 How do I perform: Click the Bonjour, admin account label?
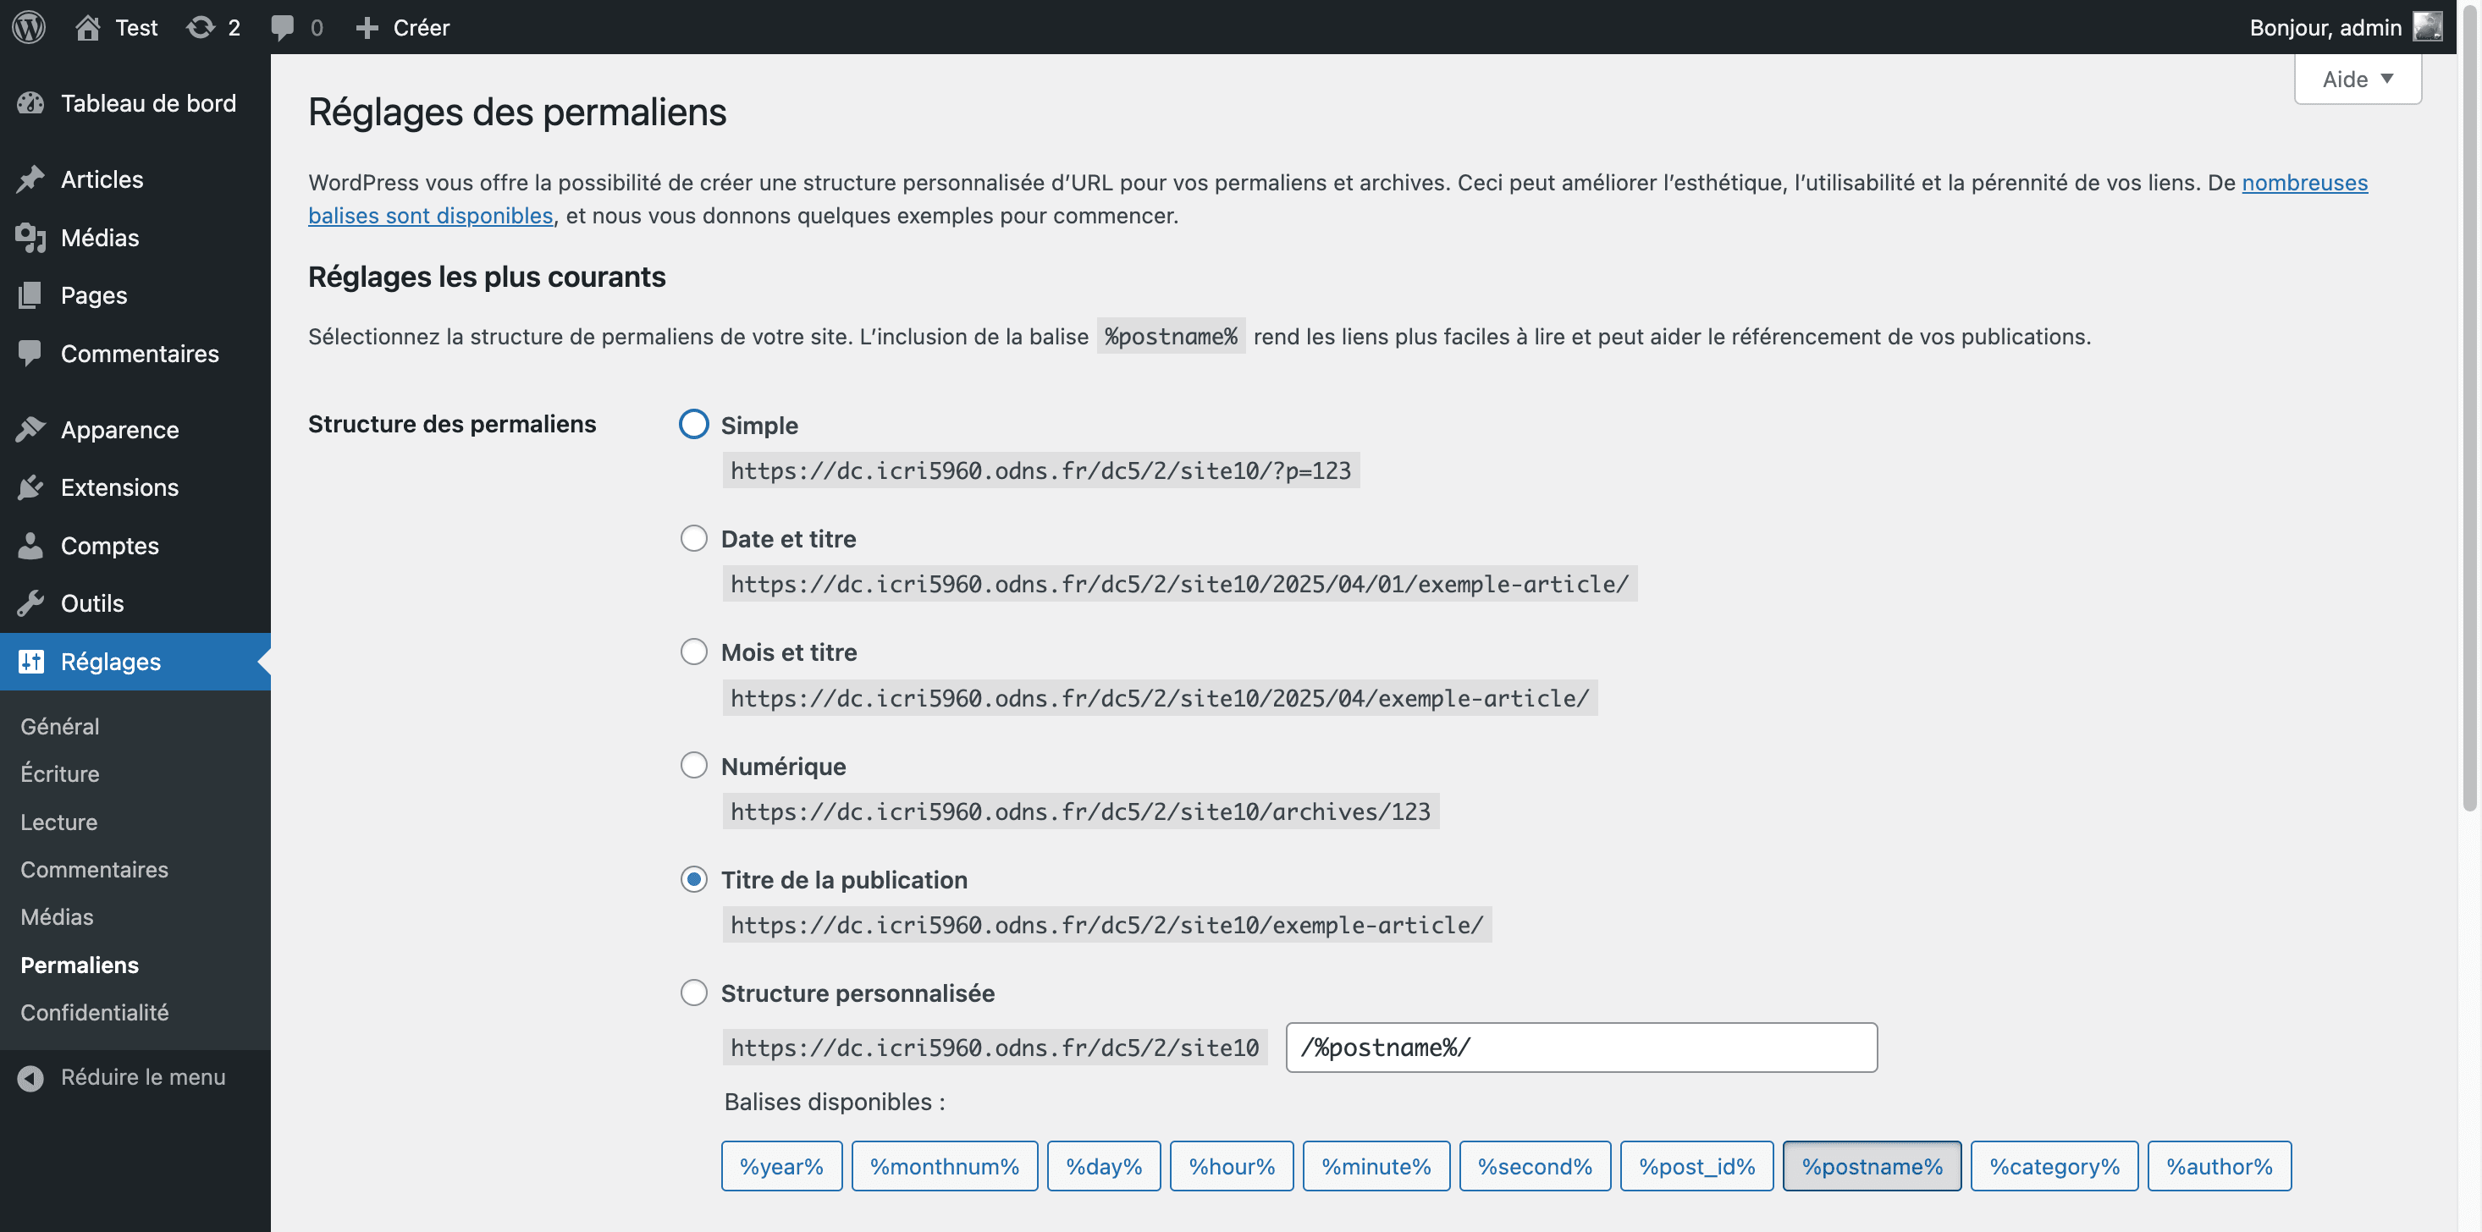click(2325, 27)
